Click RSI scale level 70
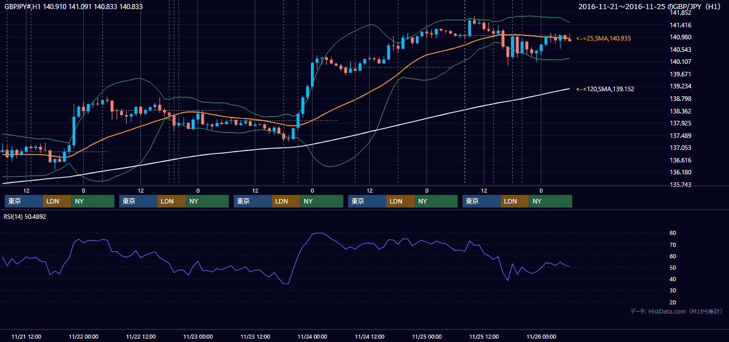The image size is (729, 342). tap(673, 245)
